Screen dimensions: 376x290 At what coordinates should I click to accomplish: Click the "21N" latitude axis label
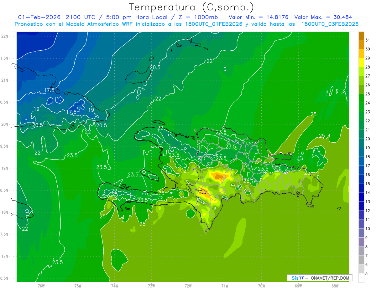(x=5, y=80)
